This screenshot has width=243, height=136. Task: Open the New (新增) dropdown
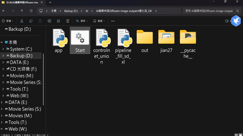click(8, 21)
